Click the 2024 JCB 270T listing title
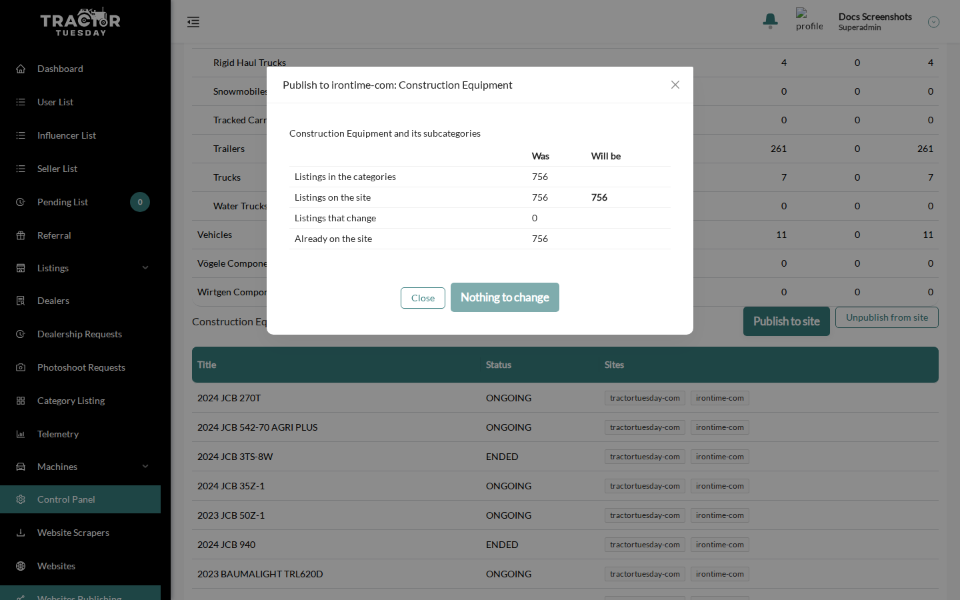This screenshot has width=960, height=600. [x=229, y=398]
